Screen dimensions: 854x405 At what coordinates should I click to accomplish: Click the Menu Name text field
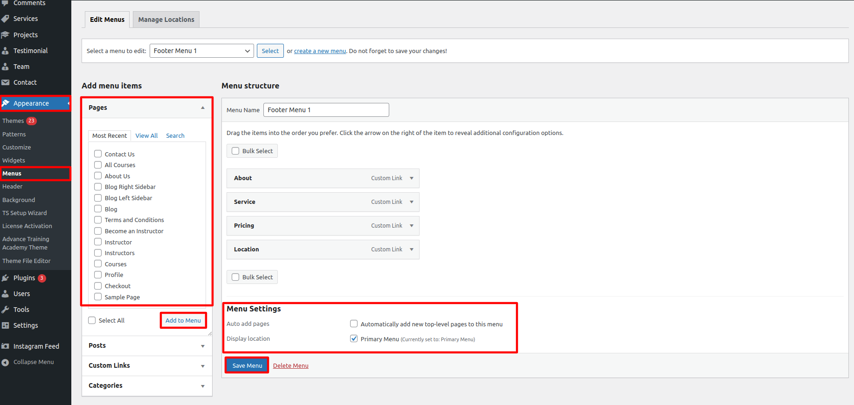(x=326, y=110)
